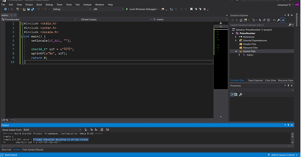Click the Pending Changes Filter clock icon
Image resolution: width=301 pixels, height=157 pixels.
click(x=254, y=20)
